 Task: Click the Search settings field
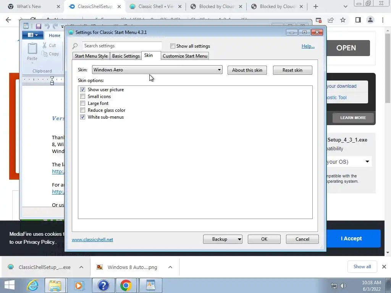click(122, 46)
